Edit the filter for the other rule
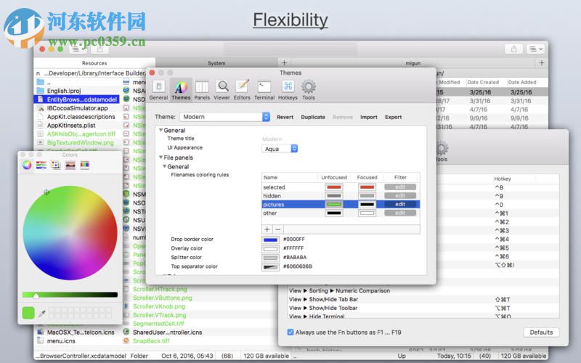This screenshot has height=363, width=581. [x=400, y=213]
